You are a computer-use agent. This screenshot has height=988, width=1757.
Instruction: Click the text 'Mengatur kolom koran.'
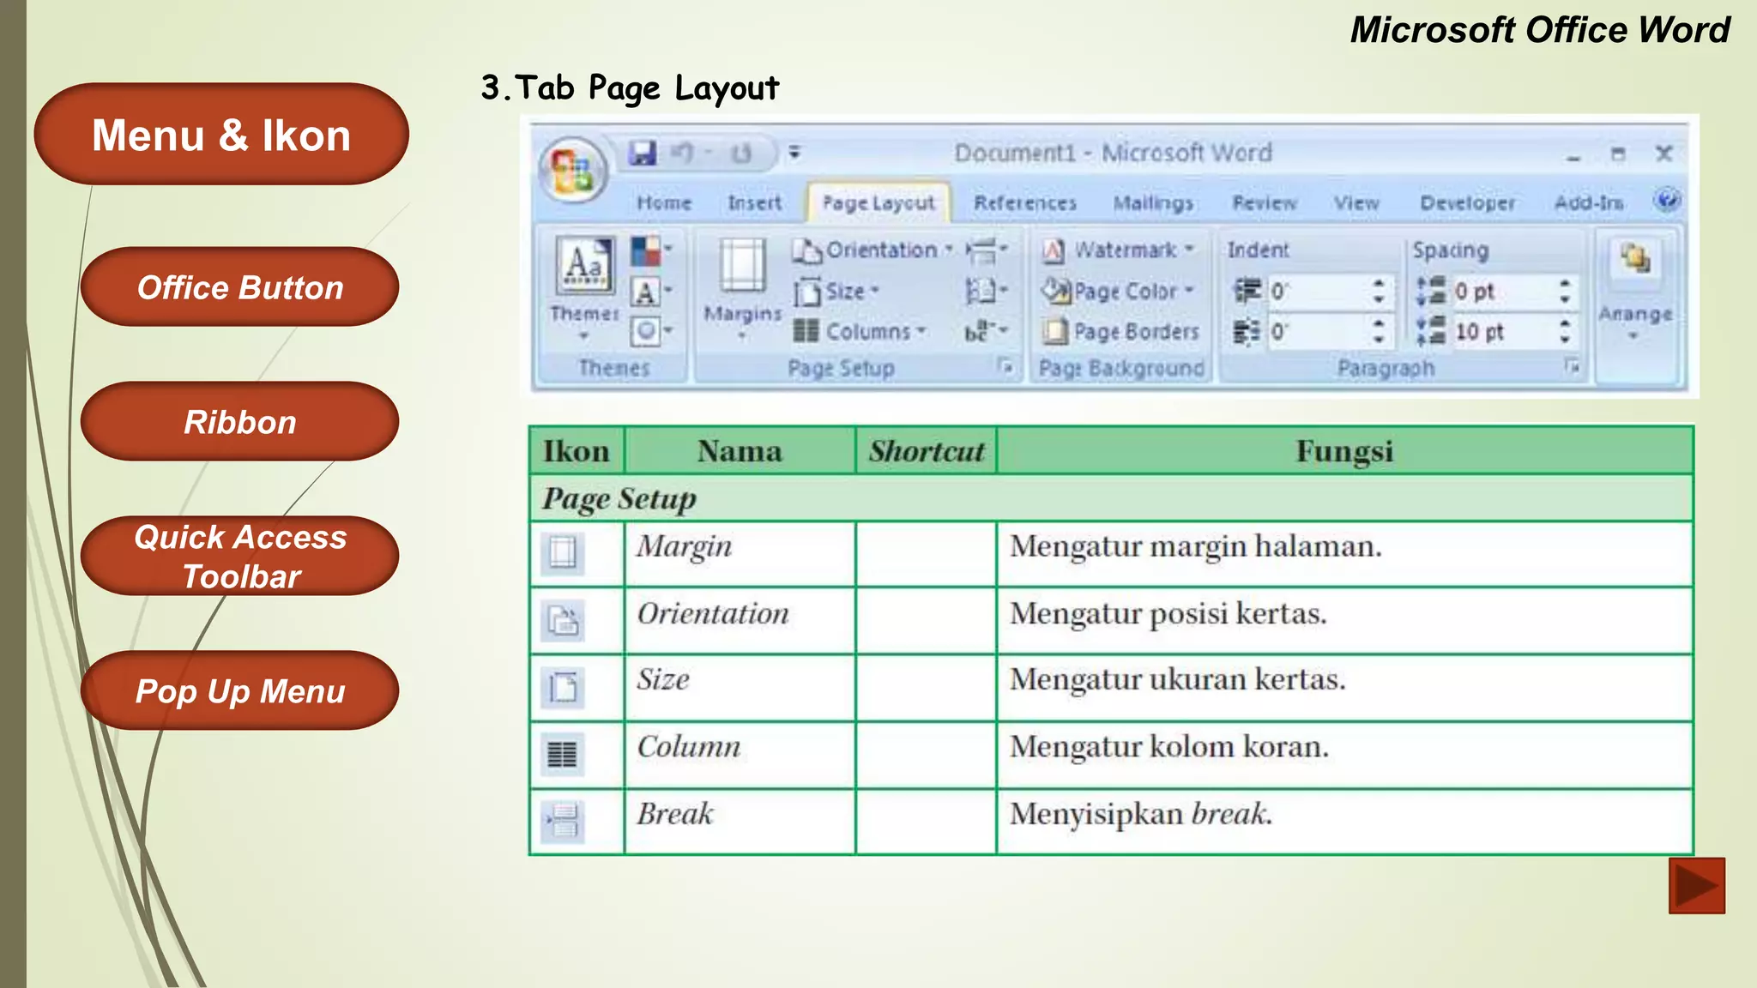coord(1169,747)
